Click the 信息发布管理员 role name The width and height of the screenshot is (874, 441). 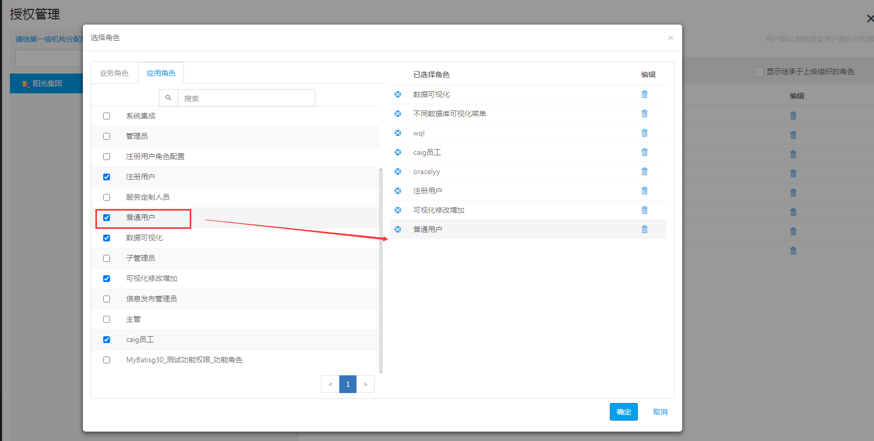152,299
